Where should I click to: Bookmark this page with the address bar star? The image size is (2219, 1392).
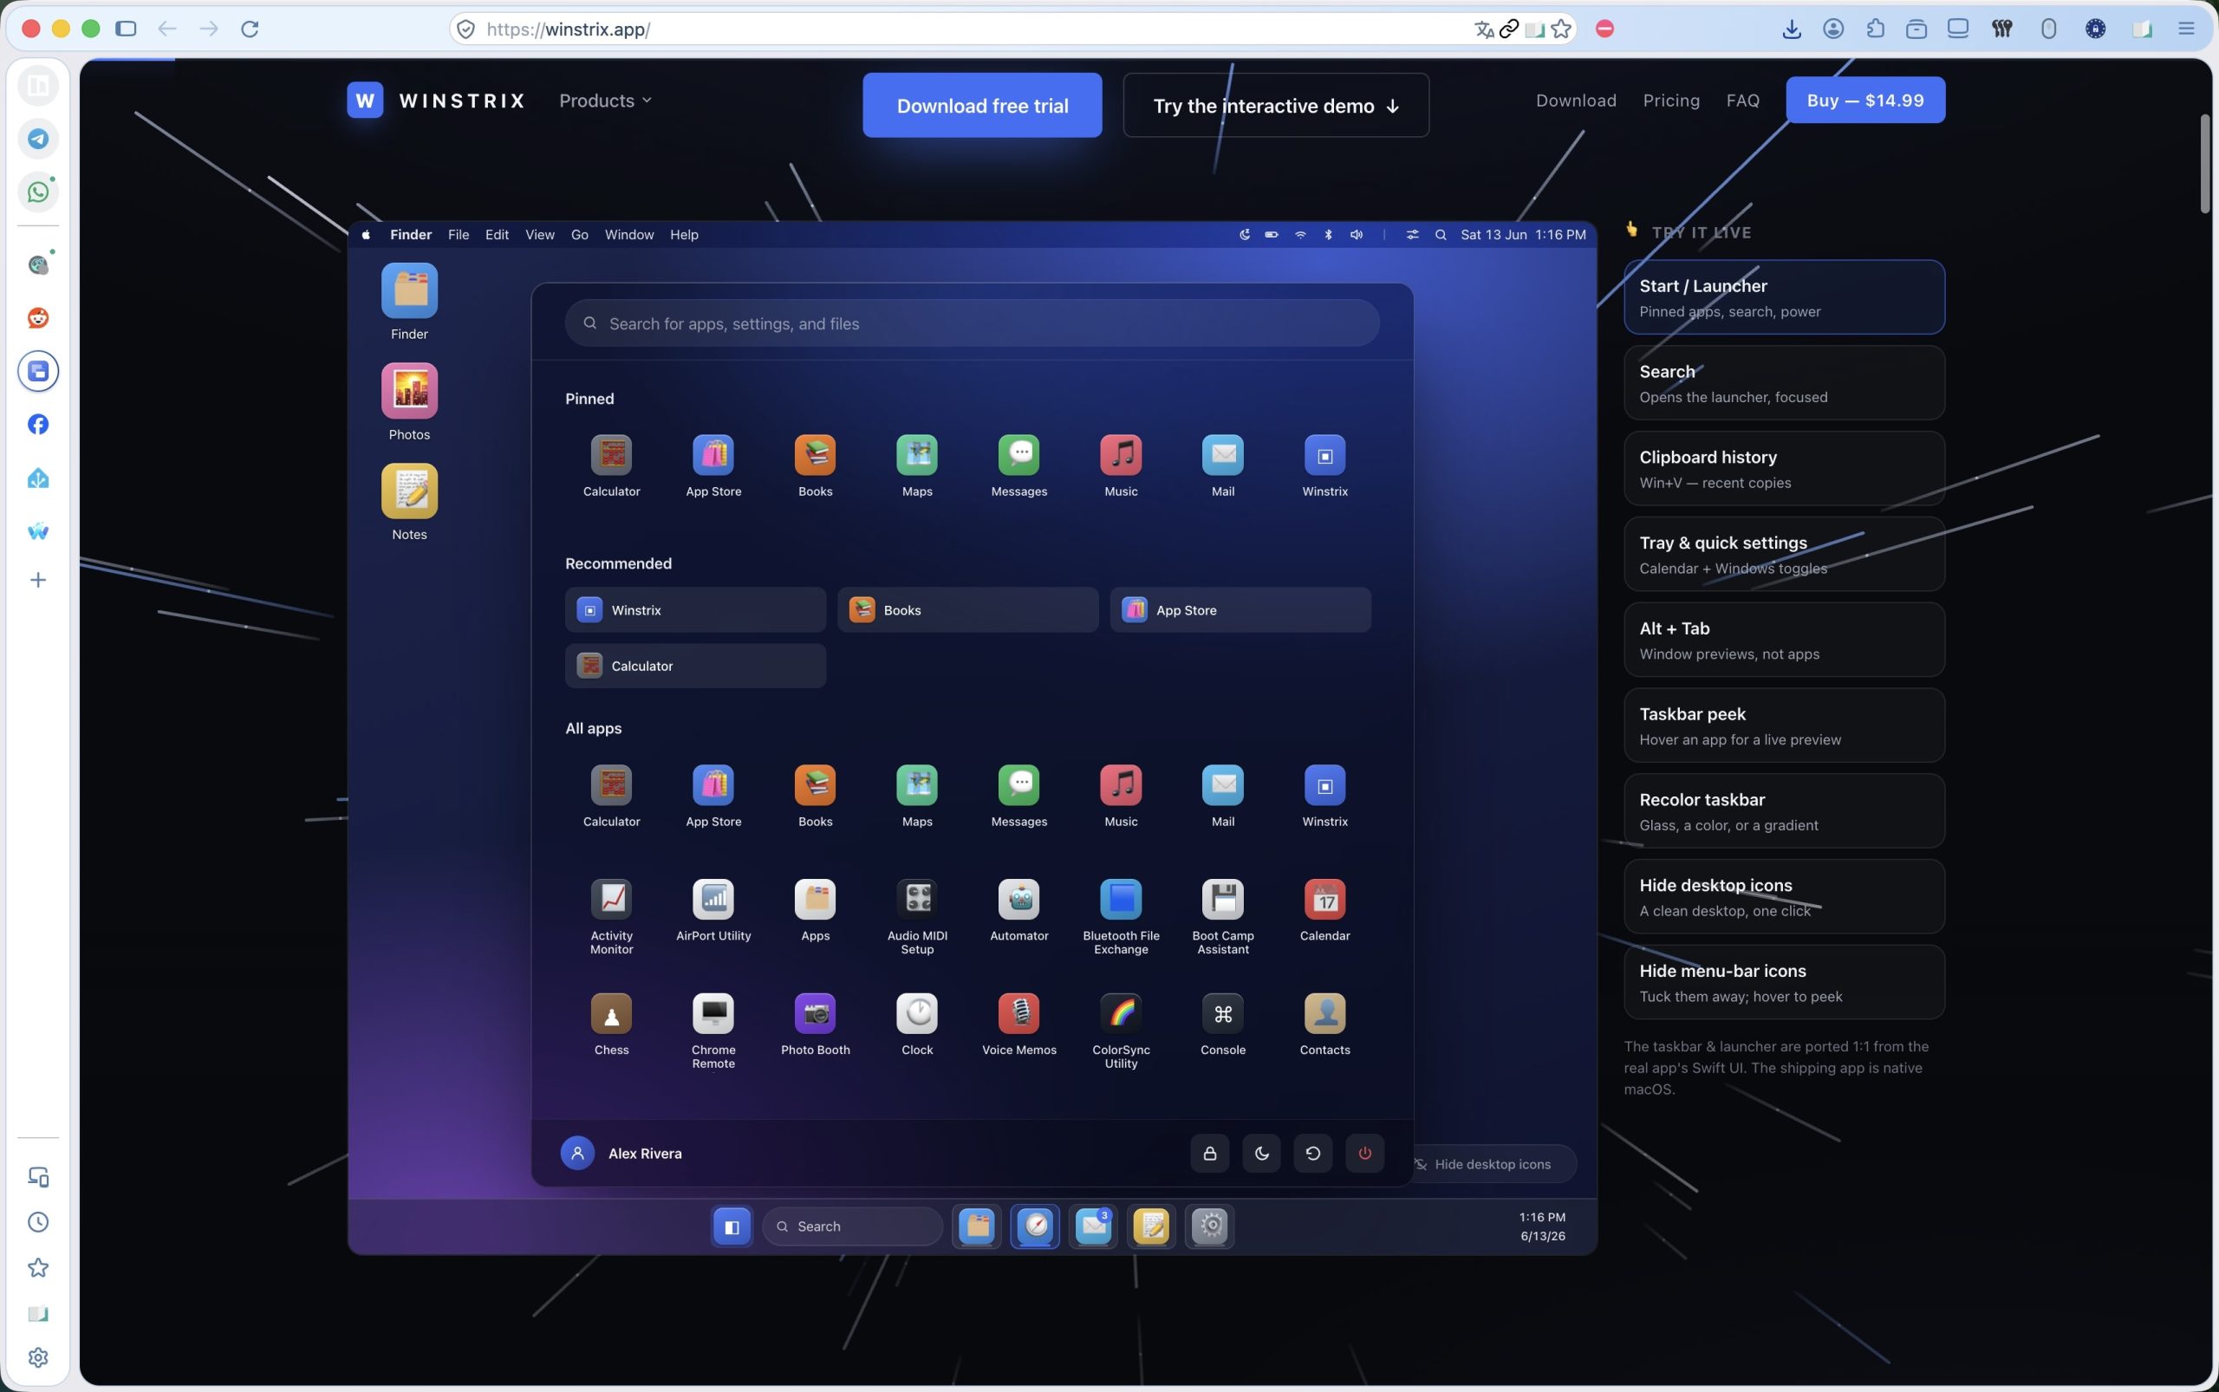tap(1560, 29)
